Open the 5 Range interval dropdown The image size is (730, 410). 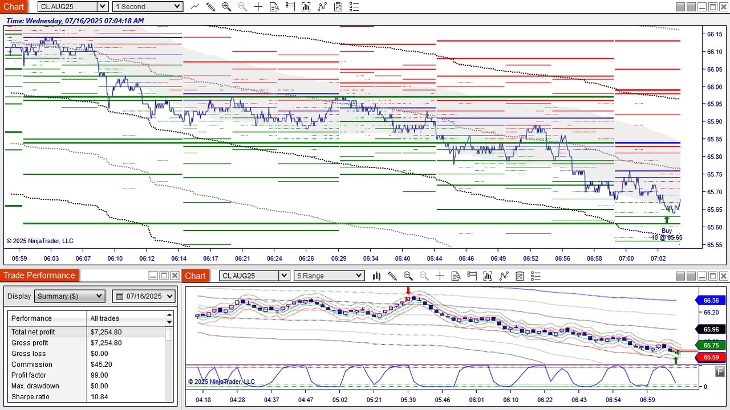coord(329,276)
